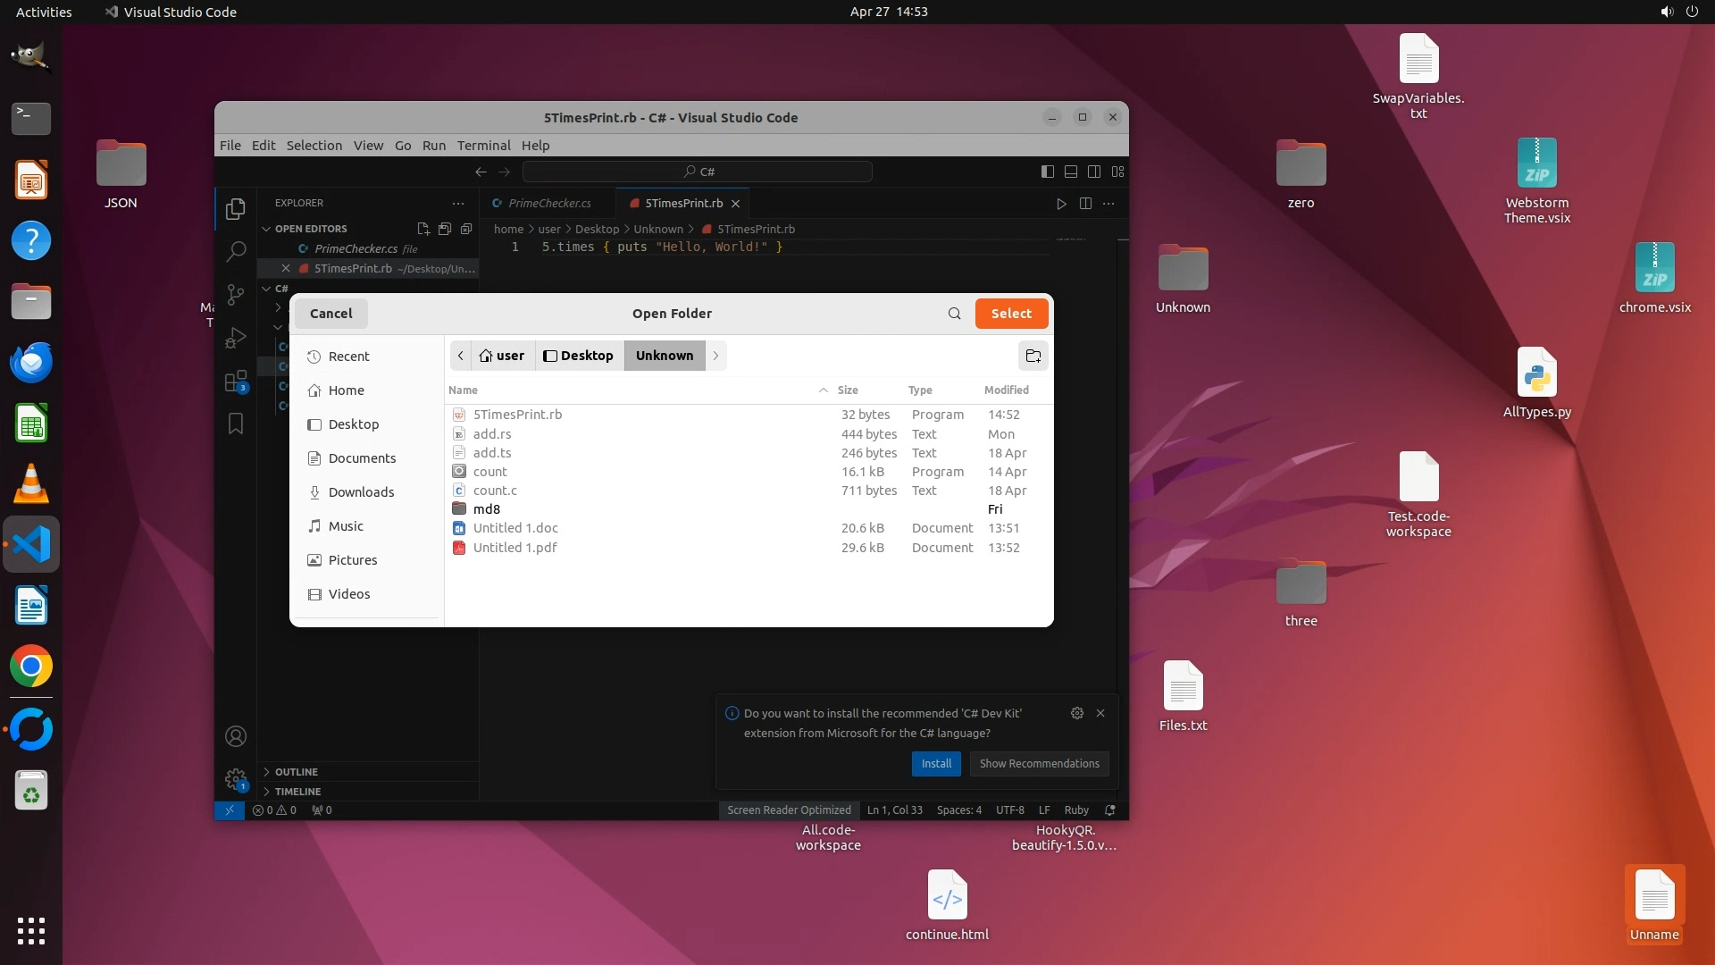Open Downloads in the dialog sidebar

(361, 492)
